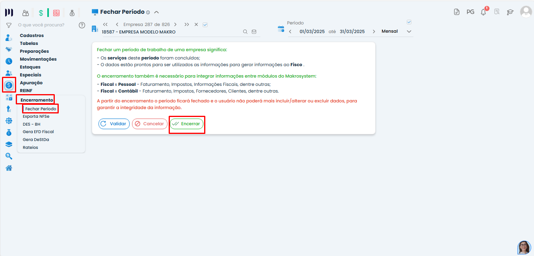Select the blue dollar coin sidebar icon

coord(9,85)
